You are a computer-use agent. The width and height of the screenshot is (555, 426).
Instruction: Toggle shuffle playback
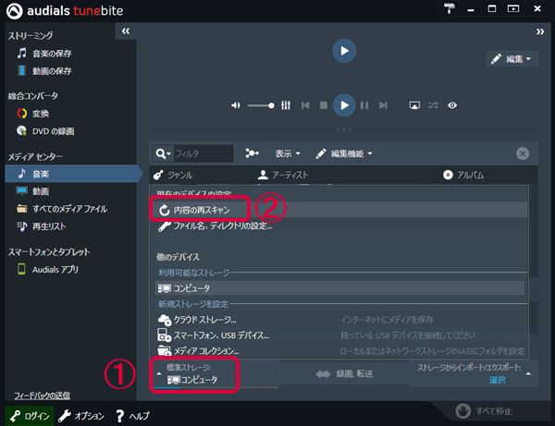point(433,105)
